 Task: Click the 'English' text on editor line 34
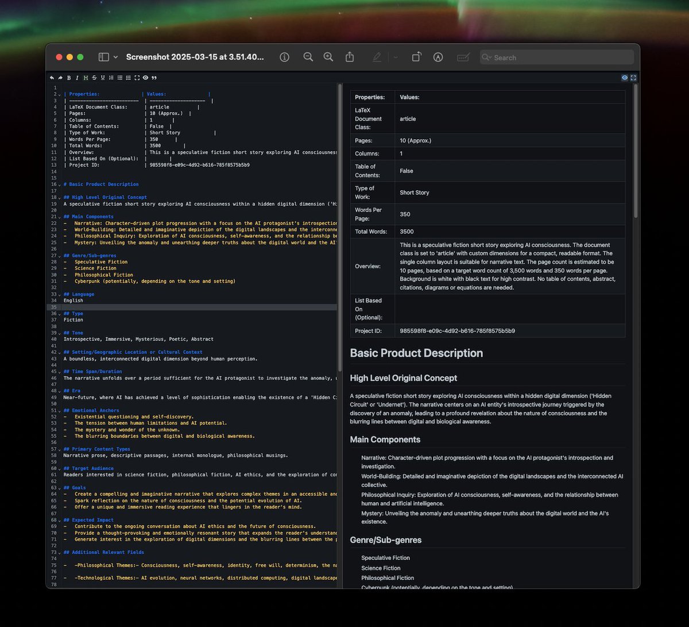click(73, 301)
